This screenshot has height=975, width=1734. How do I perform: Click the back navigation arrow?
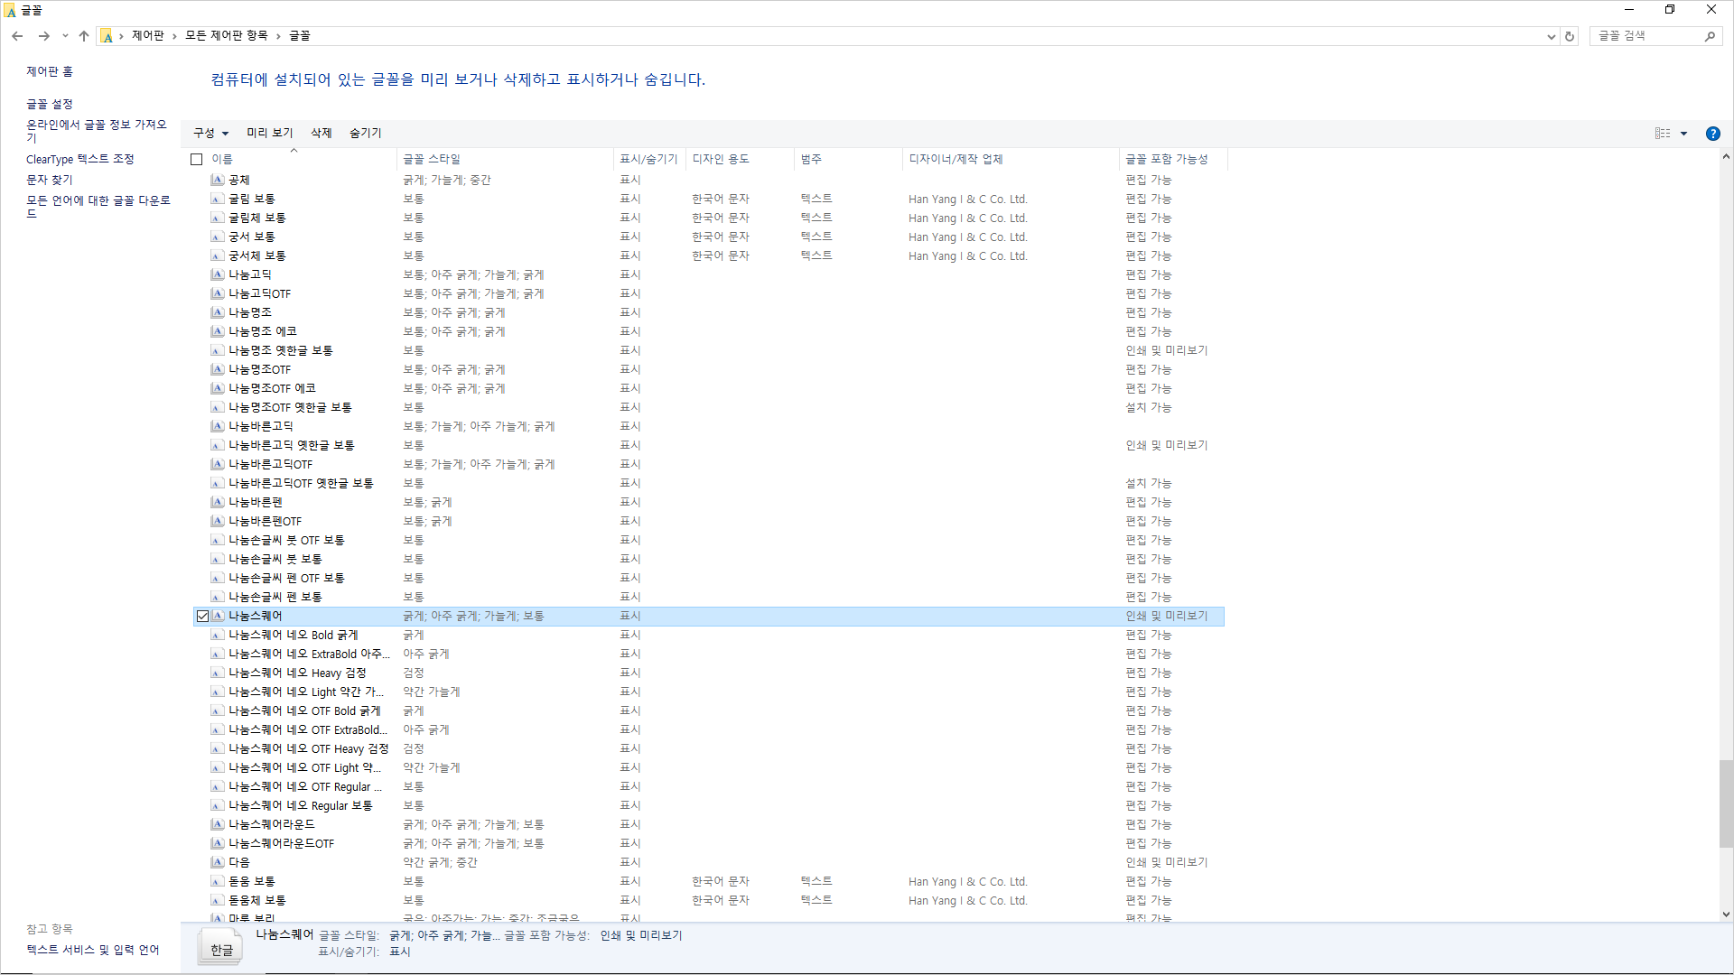point(17,36)
